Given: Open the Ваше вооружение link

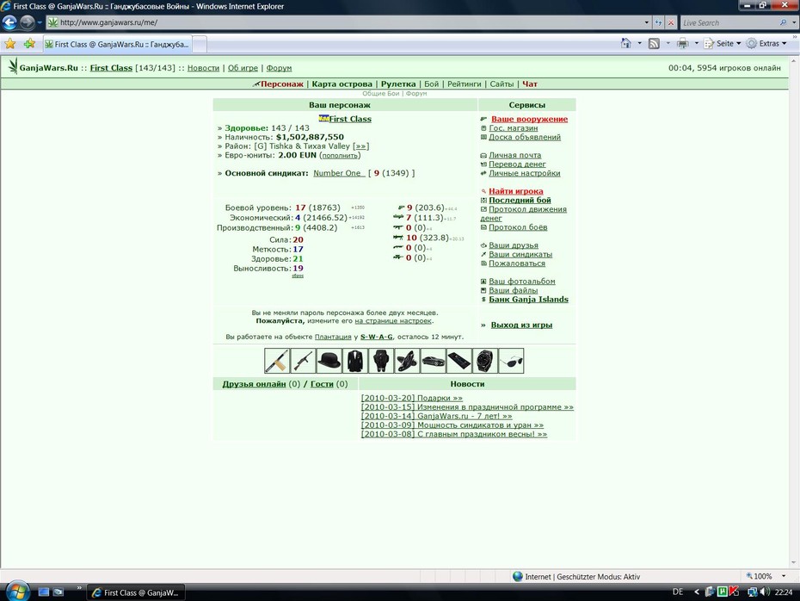Looking at the screenshot, I should [529, 119].
